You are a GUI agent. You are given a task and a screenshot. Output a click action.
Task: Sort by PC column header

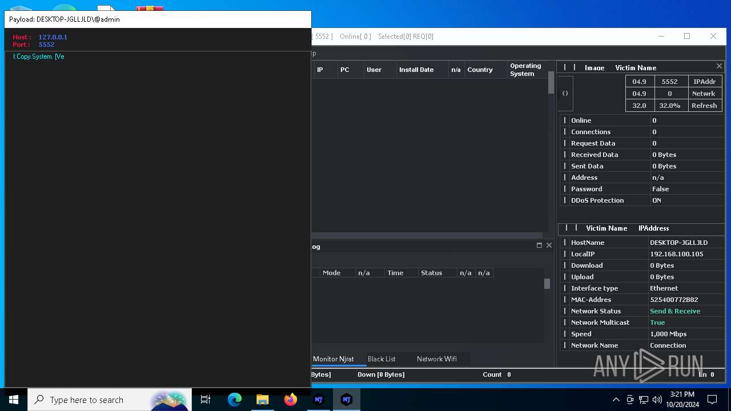click(x=350, y=70)
